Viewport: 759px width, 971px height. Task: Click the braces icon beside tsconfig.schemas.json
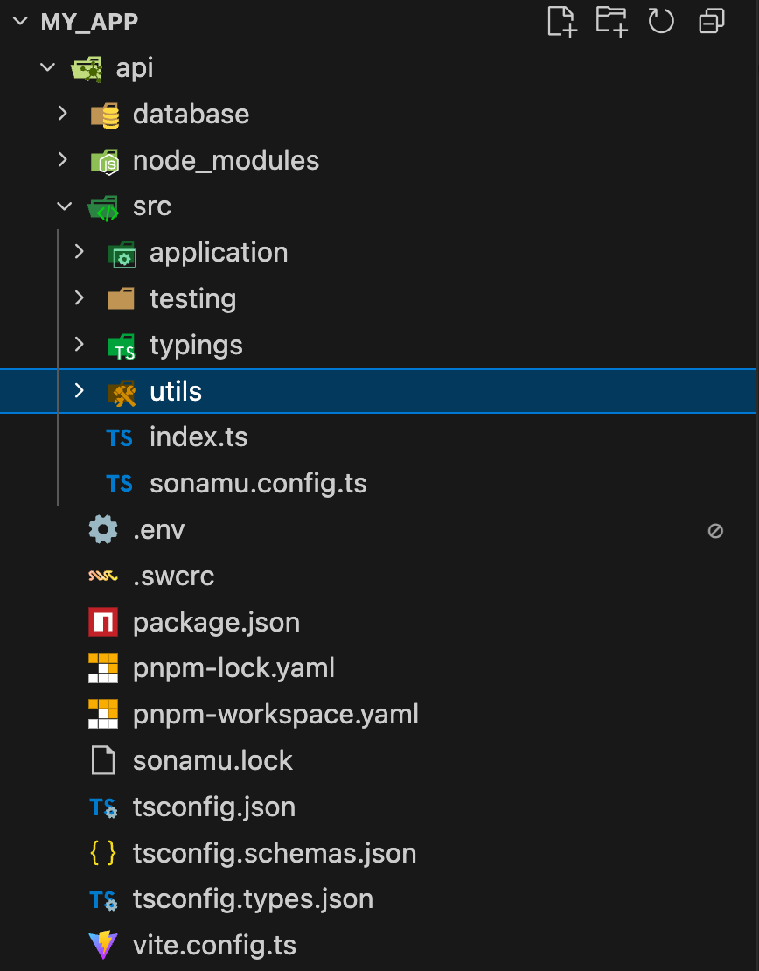click(x=103, y=853)
